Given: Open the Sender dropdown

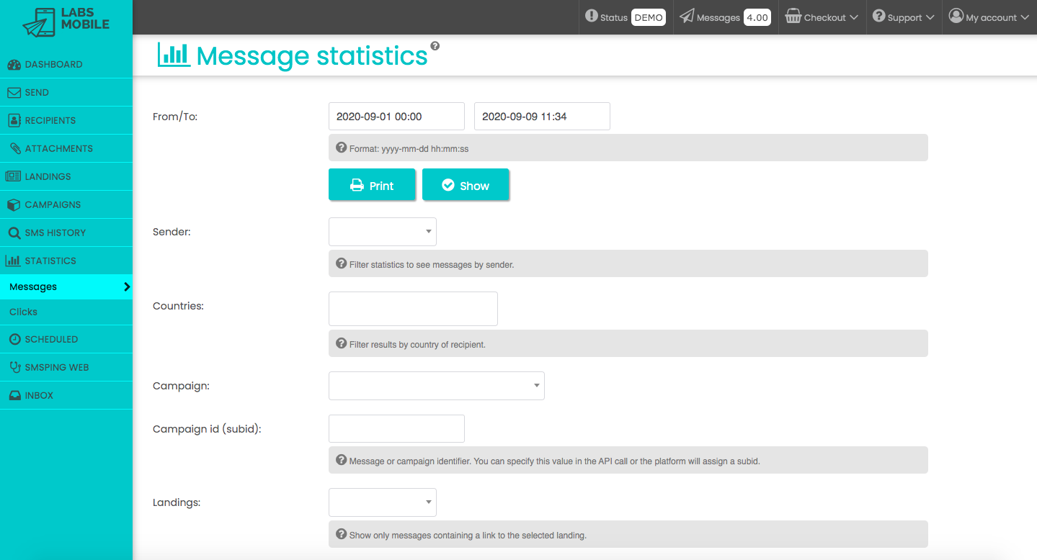Looking at the screenshot, I should [x=383, y=232].
